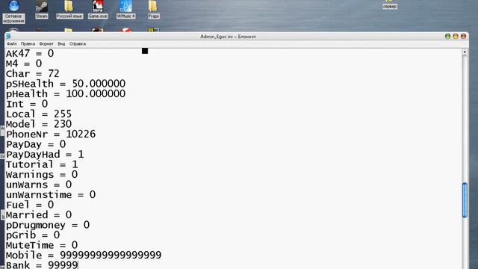The height and width of the screenshot is (269, 478).
Task: Click the 'PayDayHad = 1' line
Action: 45,155
